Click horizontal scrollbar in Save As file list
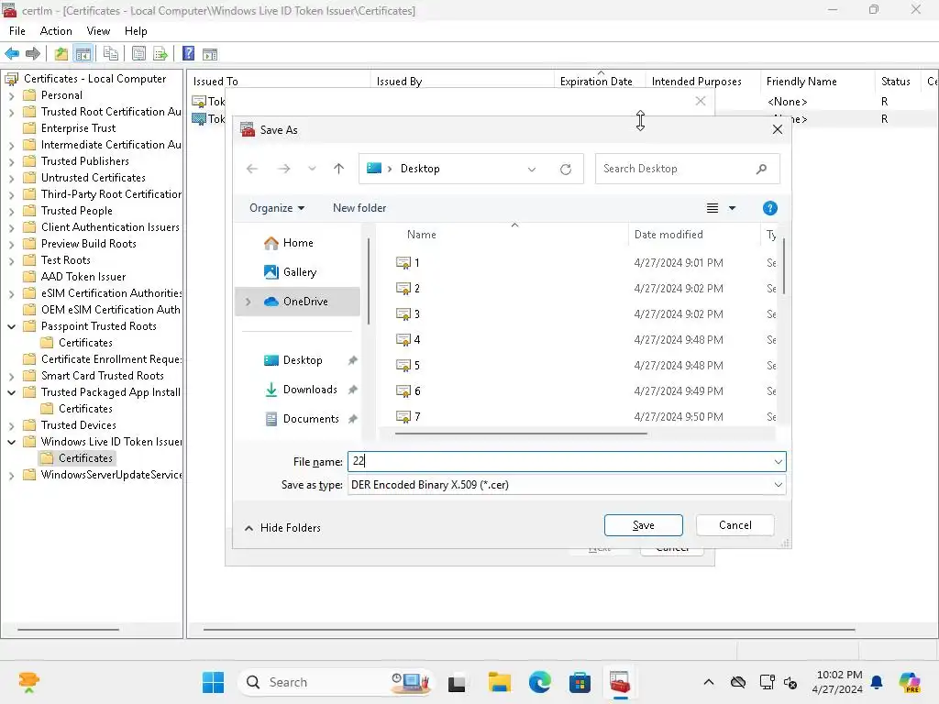 click(521, 434)
